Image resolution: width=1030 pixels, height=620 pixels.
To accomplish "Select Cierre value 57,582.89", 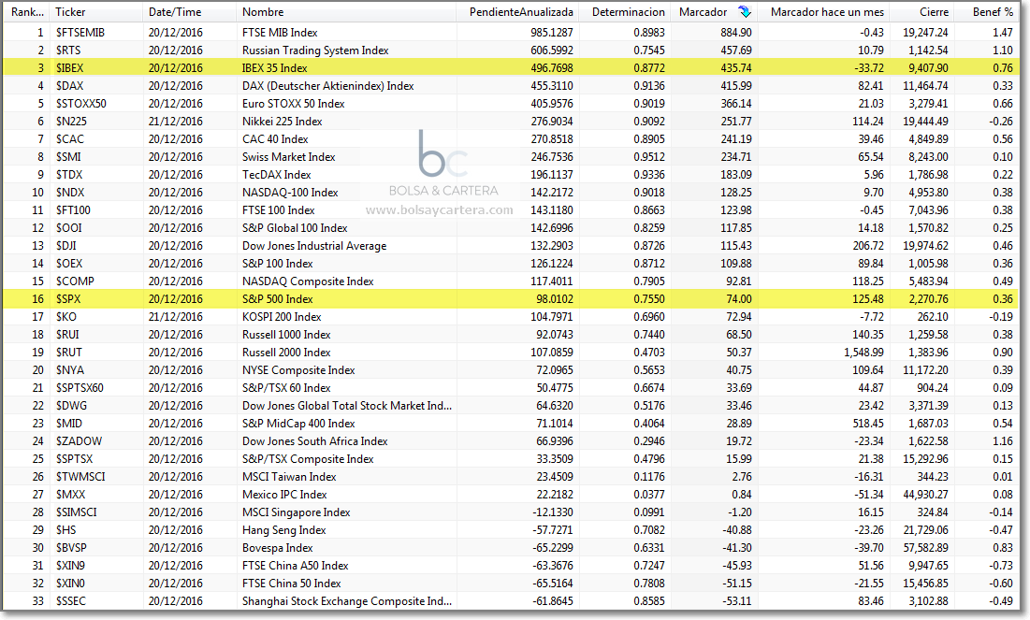I will coord(925,546).
